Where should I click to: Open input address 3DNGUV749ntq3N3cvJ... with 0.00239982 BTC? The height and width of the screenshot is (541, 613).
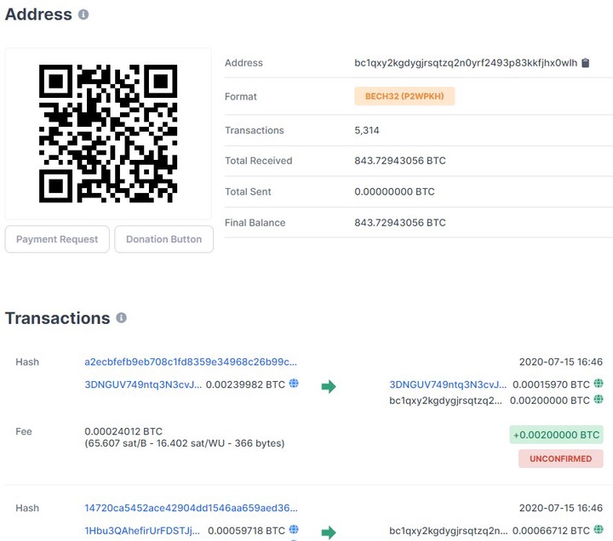[143, 384]
